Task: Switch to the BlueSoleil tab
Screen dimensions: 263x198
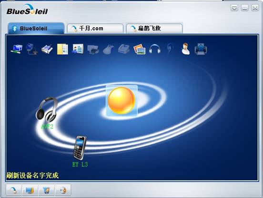Action: coord(36,28)
